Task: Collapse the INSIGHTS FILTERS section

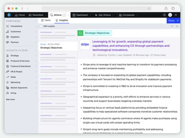Action: [x=35, y=50]
